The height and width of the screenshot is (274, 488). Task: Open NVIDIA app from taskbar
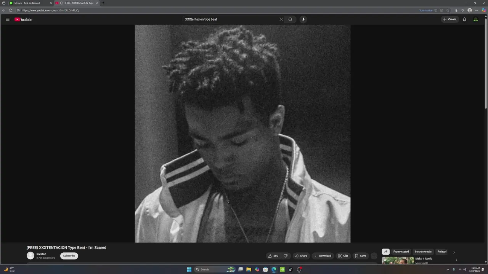(x=282, y=269)
